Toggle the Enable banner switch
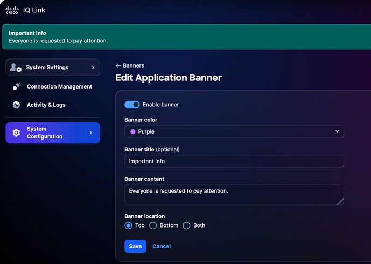 pos(132,105)
